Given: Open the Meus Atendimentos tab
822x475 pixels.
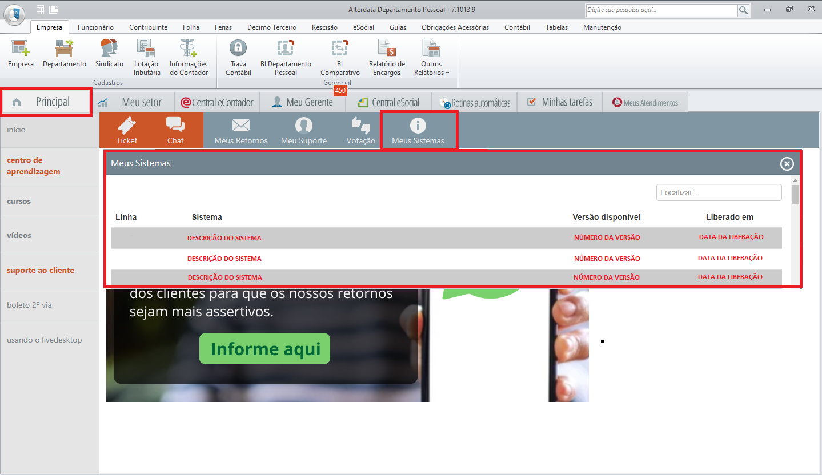Looking at the screenshot, I should [x=645, y=103].
